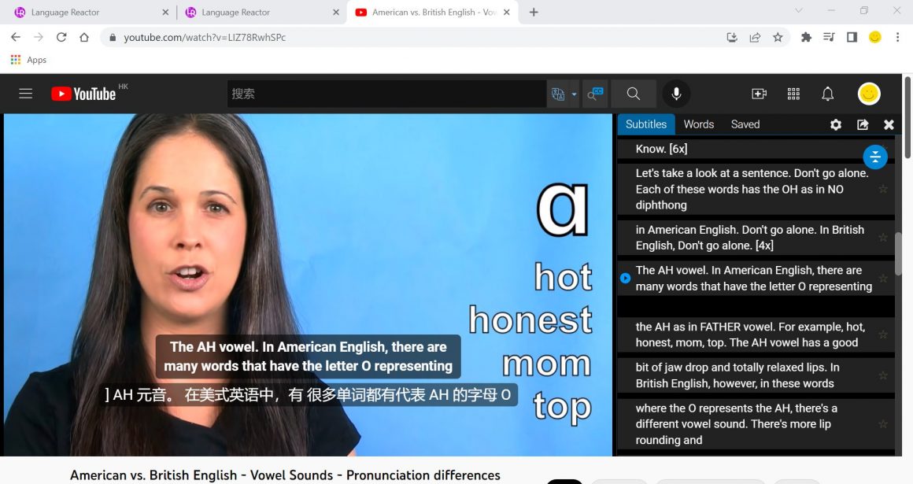Click the export subtitles icon
The image size is (913, 484).
[x=863, y=124]
